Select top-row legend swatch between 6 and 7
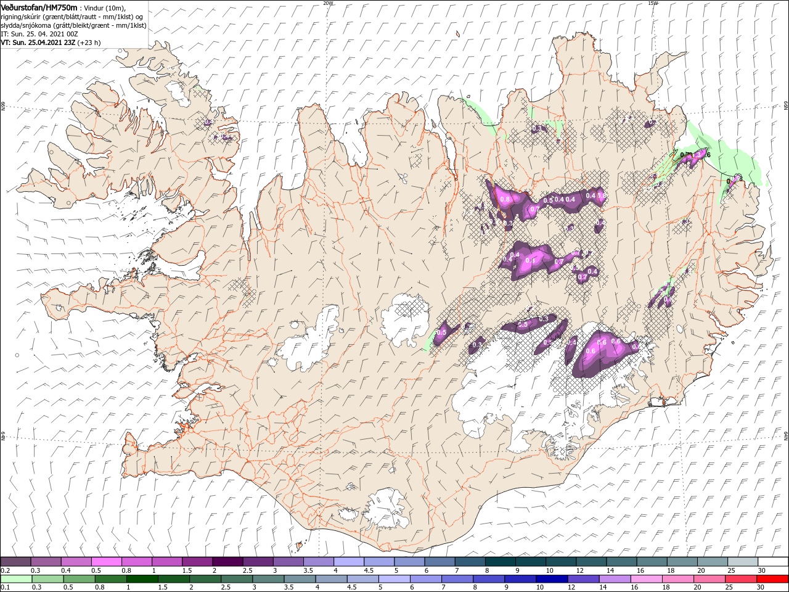Viewport: 789px width, 592px height. (x=439, y=562)
